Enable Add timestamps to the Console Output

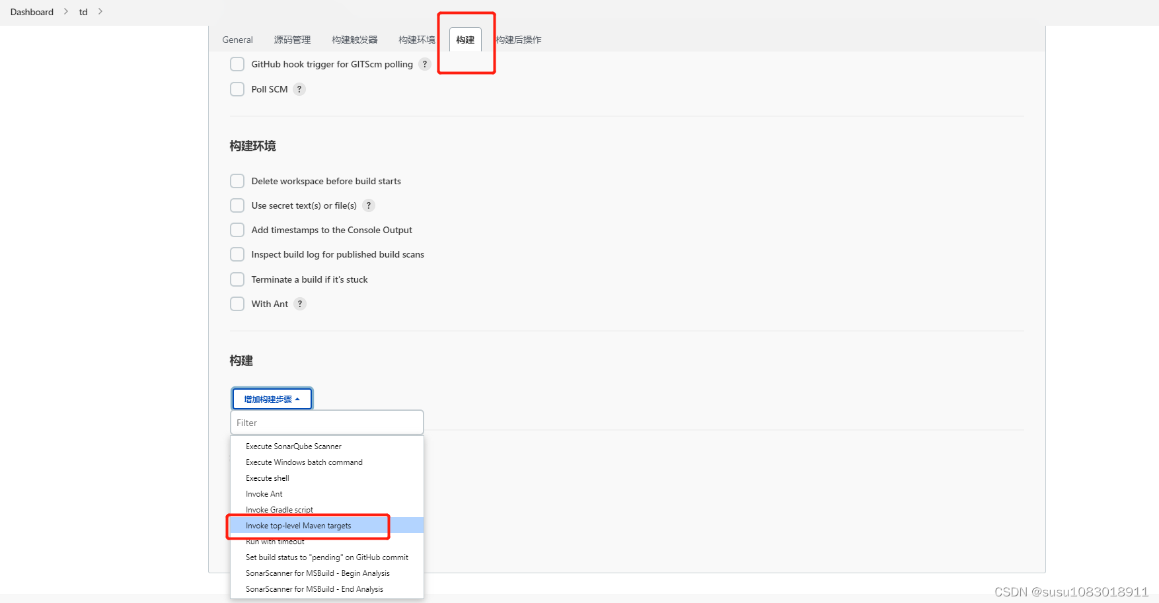[x=237, y=230]
